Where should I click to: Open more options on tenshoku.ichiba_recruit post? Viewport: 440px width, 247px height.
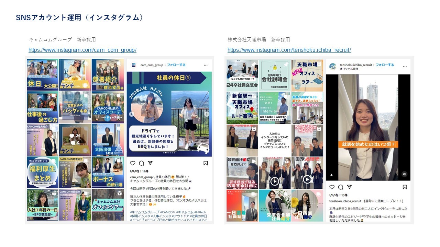pyautogui.click(x=405, y=66)
